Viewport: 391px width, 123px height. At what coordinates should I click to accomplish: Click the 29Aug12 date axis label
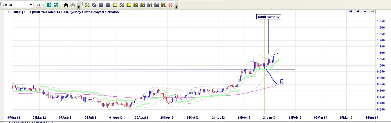point(141,118)
